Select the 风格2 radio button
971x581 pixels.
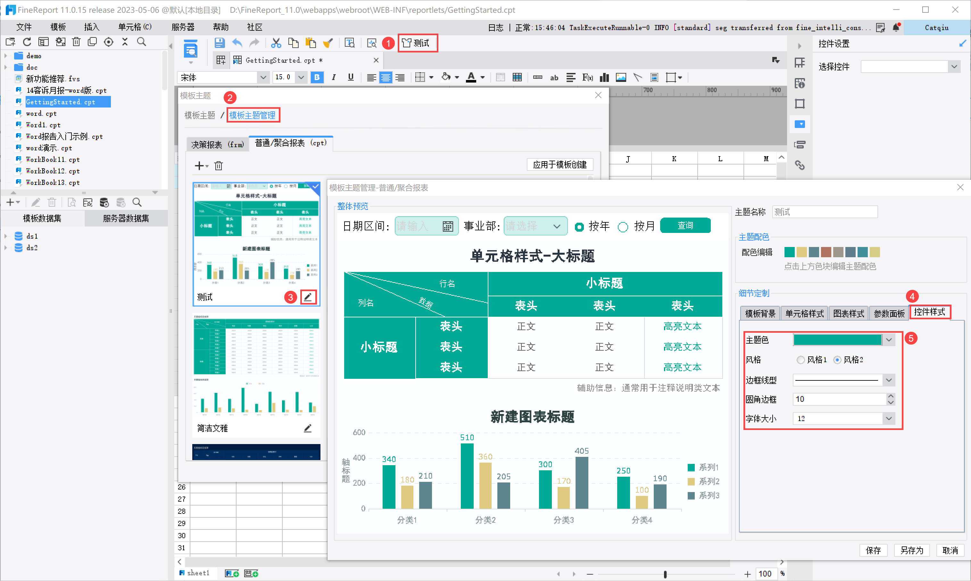click(x=837, y=360)
